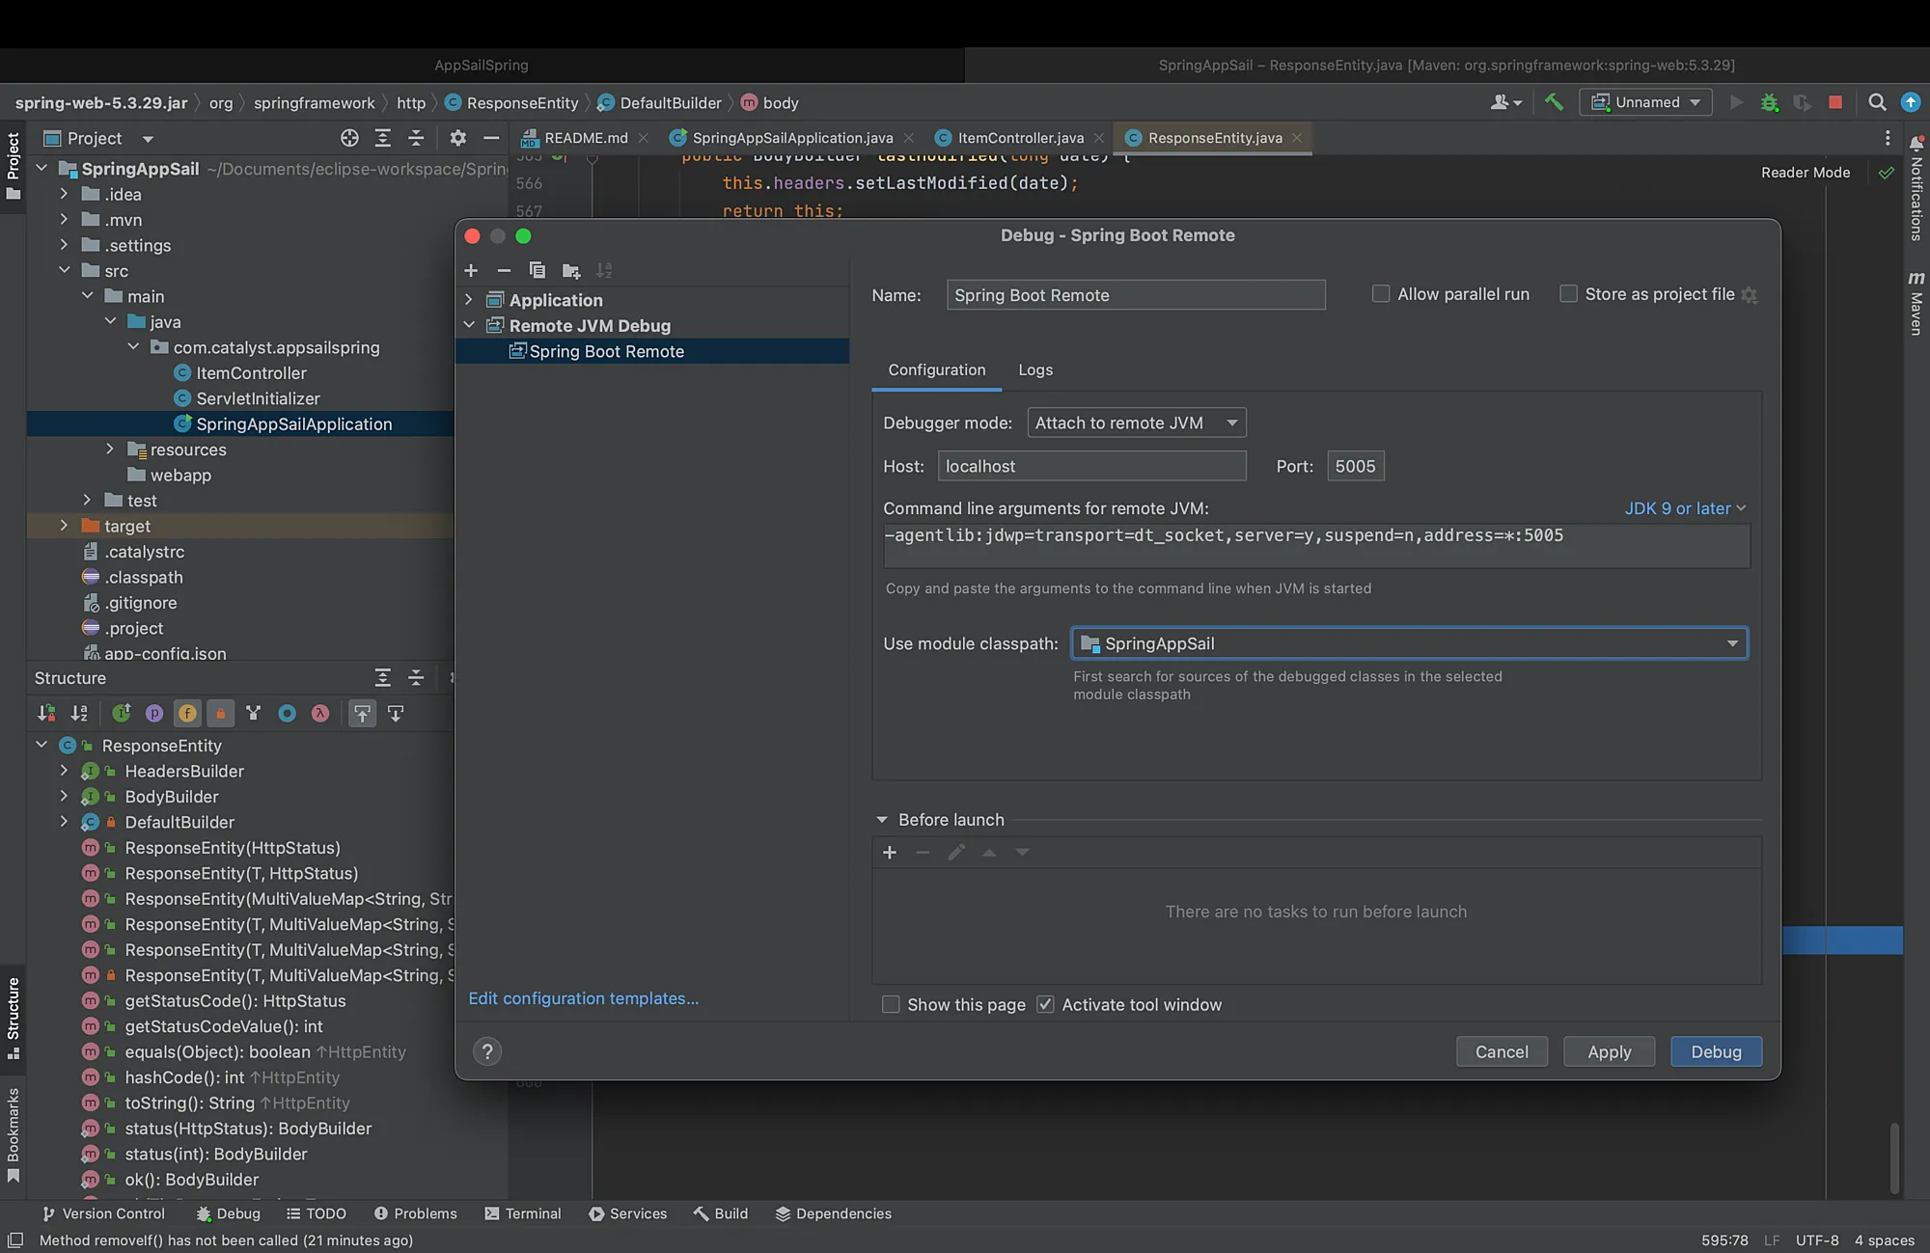Viewport: 1930px width, 1253px height.
Task: Click the Host input field
Action: (x=1091, y=466)
